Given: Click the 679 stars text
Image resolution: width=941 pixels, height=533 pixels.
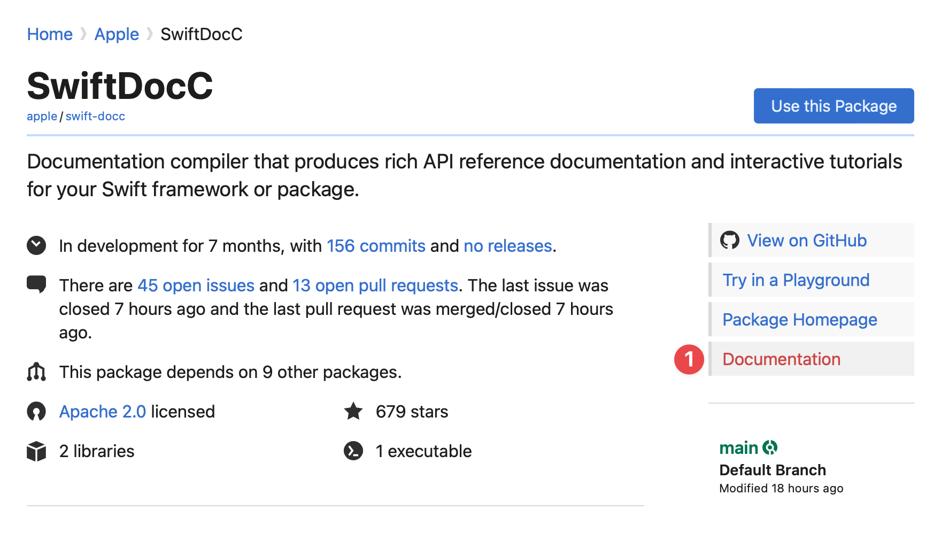Looking at the screenshot, I should coord(412,412).
